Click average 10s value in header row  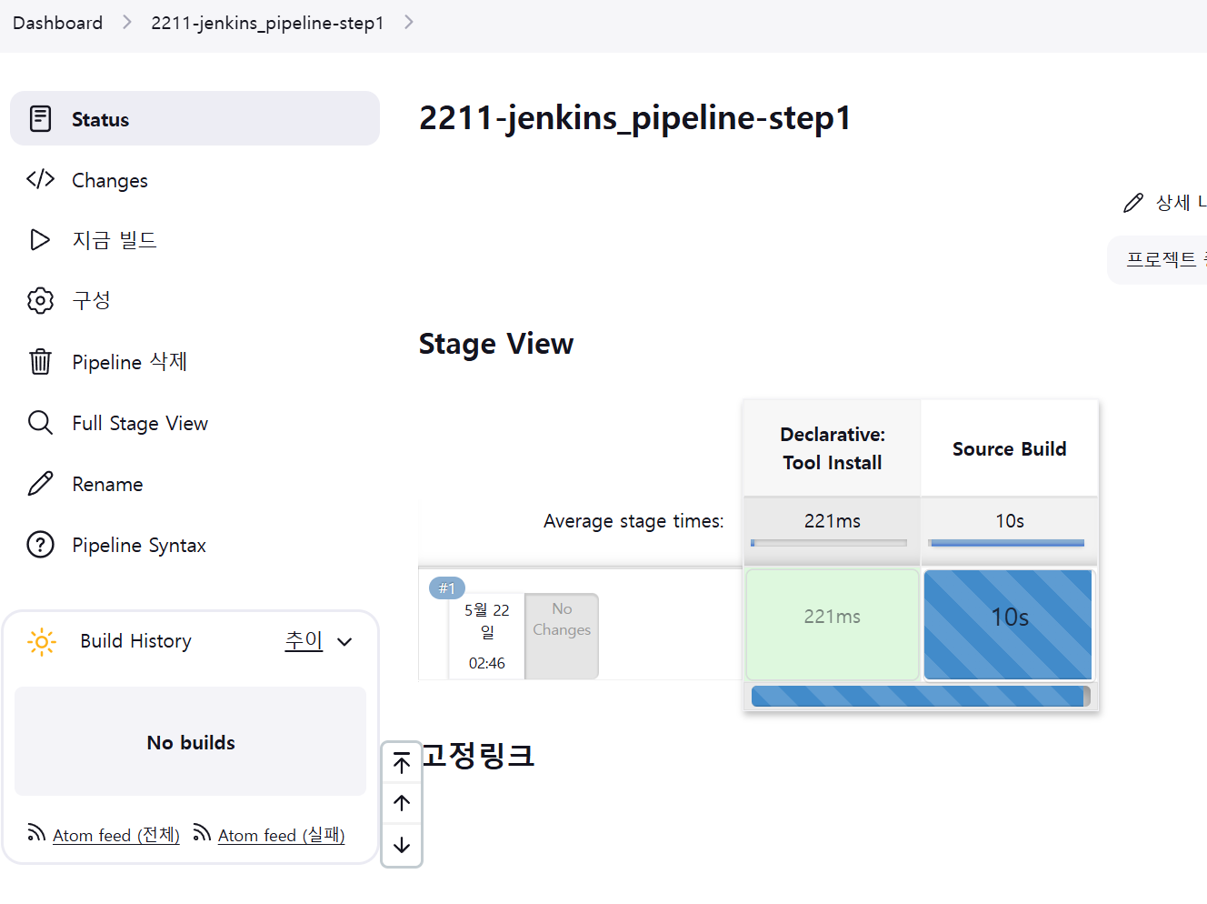pyautogui.click(x=1010, y=521)
